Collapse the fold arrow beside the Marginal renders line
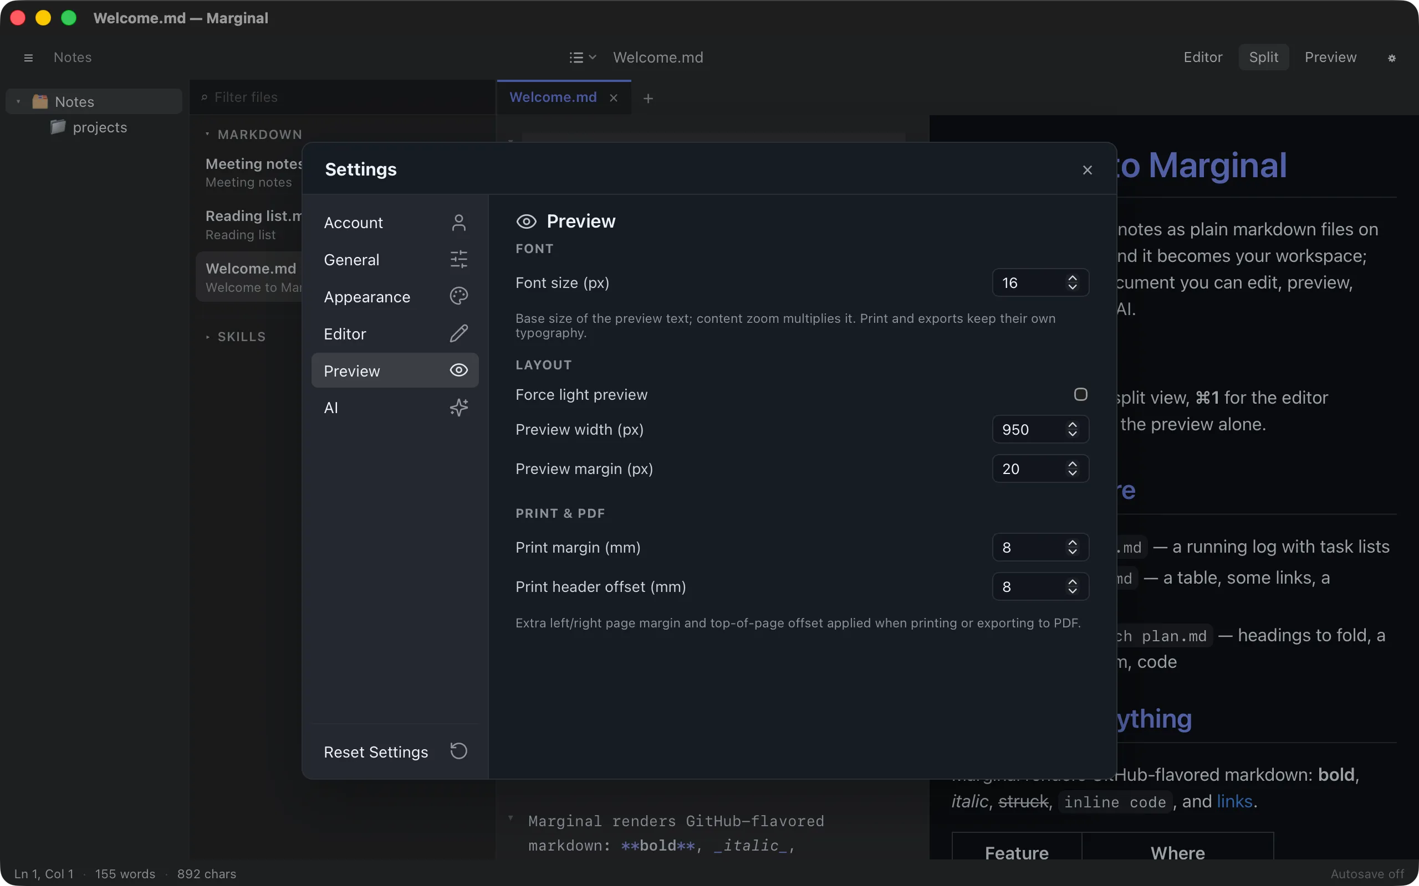This screenshot has width=1419, height=886. tap(510, 818)
